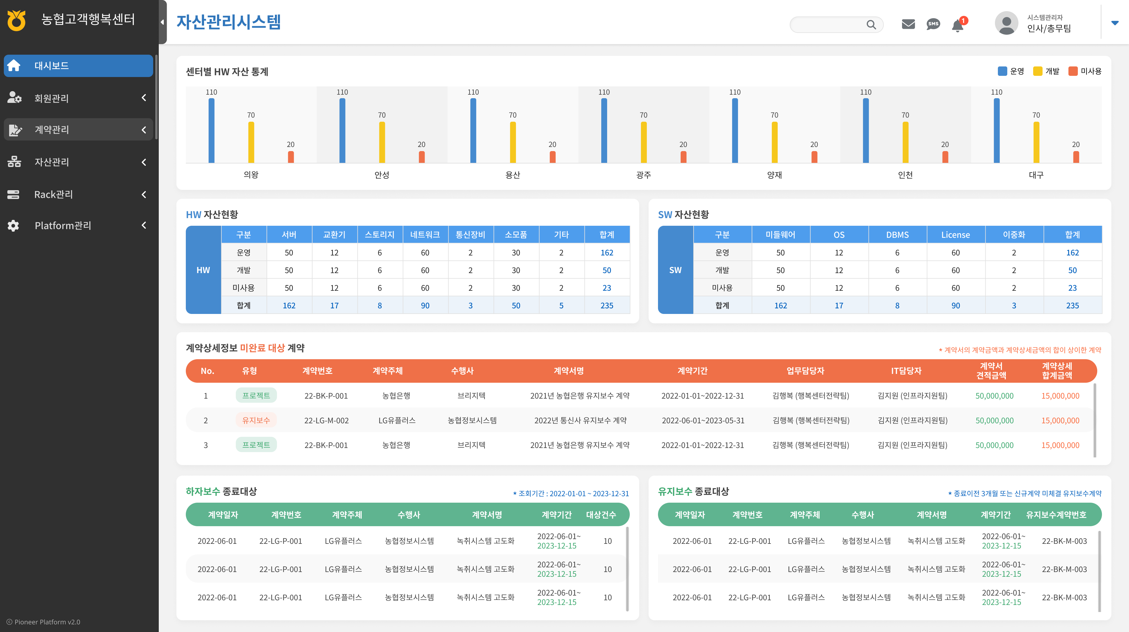Click the search magnifier icon
The width and height of the screenshot is (1129, 632).
[x=871, y=24]
